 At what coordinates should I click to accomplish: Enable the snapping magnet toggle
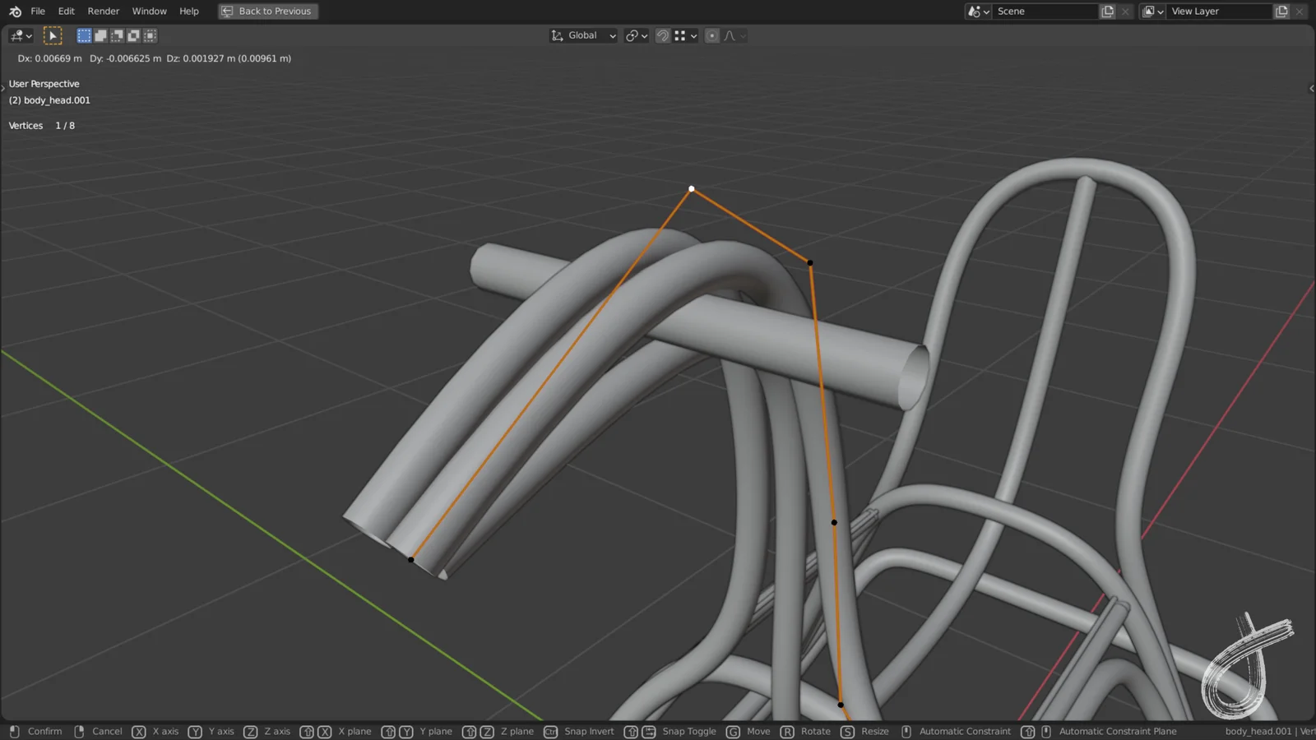(x=662, y=35)
